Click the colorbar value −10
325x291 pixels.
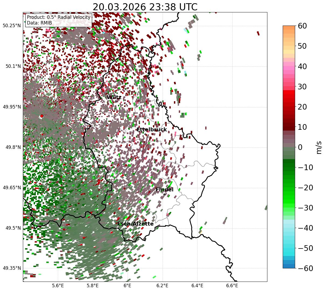coord(305,167)
